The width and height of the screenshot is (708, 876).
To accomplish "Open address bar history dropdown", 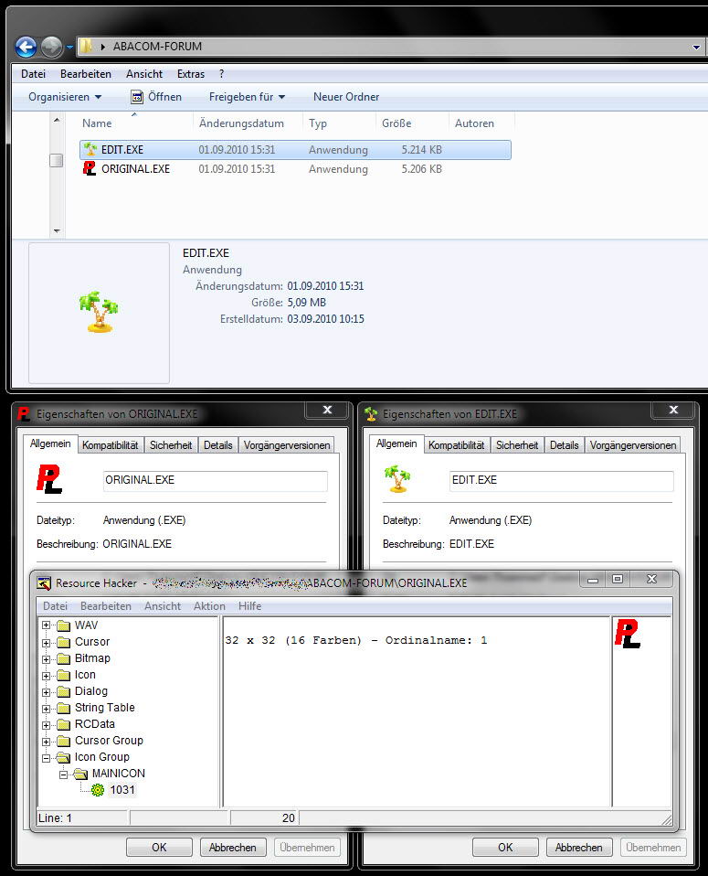I will (x=696, y=47).
